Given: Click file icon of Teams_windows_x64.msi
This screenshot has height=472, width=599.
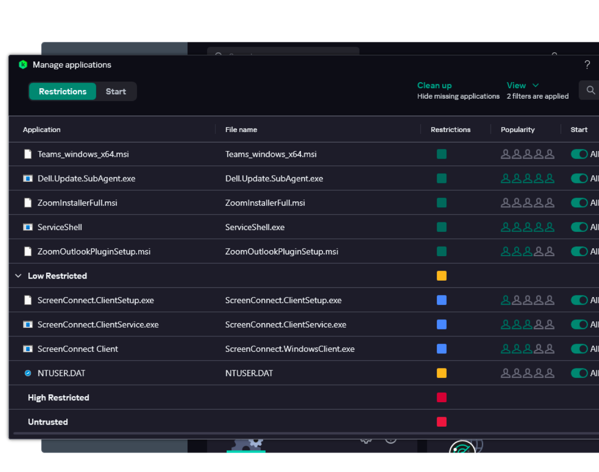Looking at the screenshot, I should click(x=28, y=154).
